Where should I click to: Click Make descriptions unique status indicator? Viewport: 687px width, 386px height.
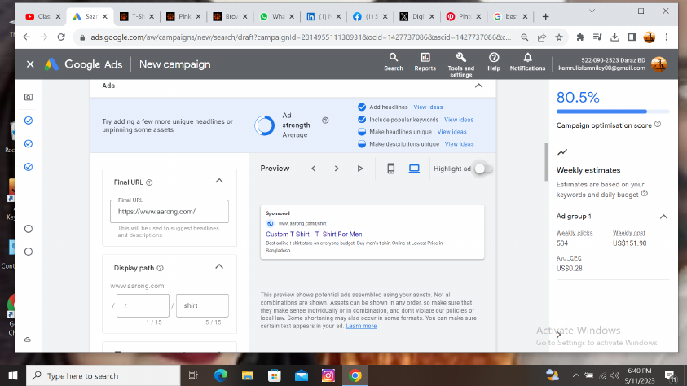pos(362,144)
